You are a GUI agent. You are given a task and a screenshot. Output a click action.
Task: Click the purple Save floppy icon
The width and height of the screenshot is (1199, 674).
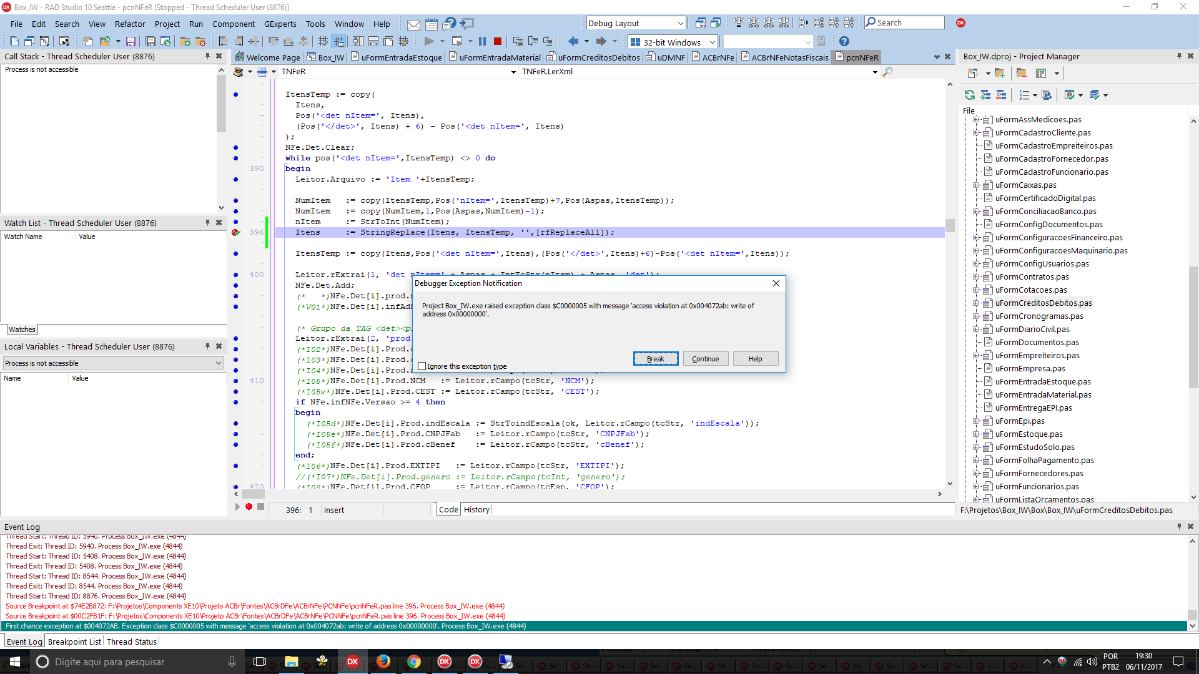131,41
